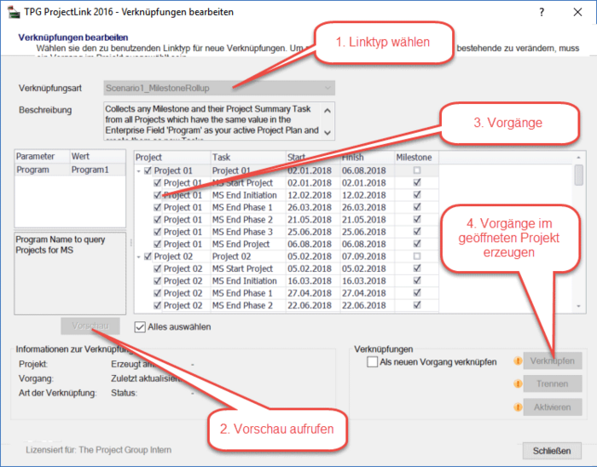Click description box down arrow
Screen dimensions: 597x467
coord(327,132)
